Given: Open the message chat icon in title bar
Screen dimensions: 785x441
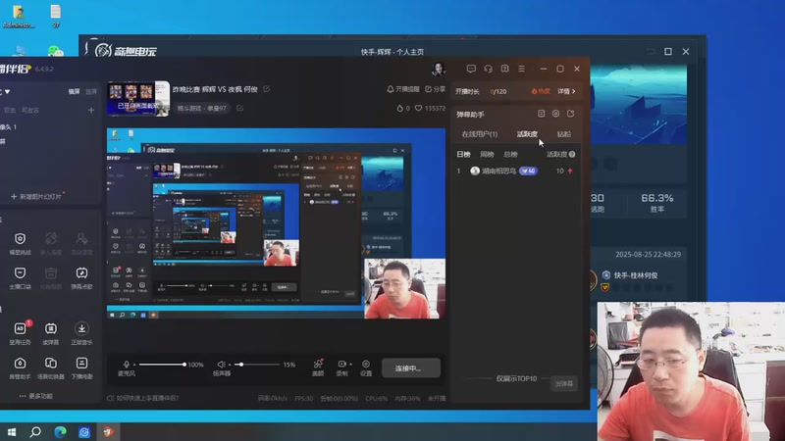Looking at the screenshot, I should click(471, 69).
